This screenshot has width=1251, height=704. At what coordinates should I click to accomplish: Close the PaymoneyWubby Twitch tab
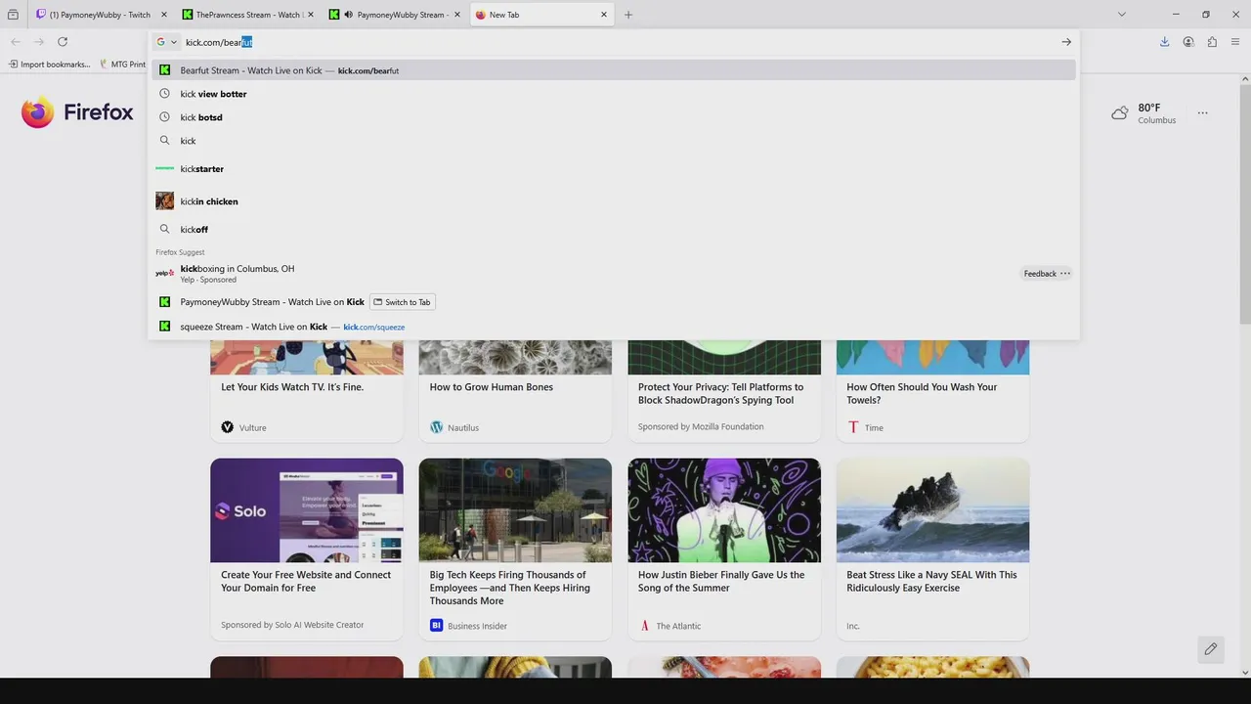(x=163, y=15)
